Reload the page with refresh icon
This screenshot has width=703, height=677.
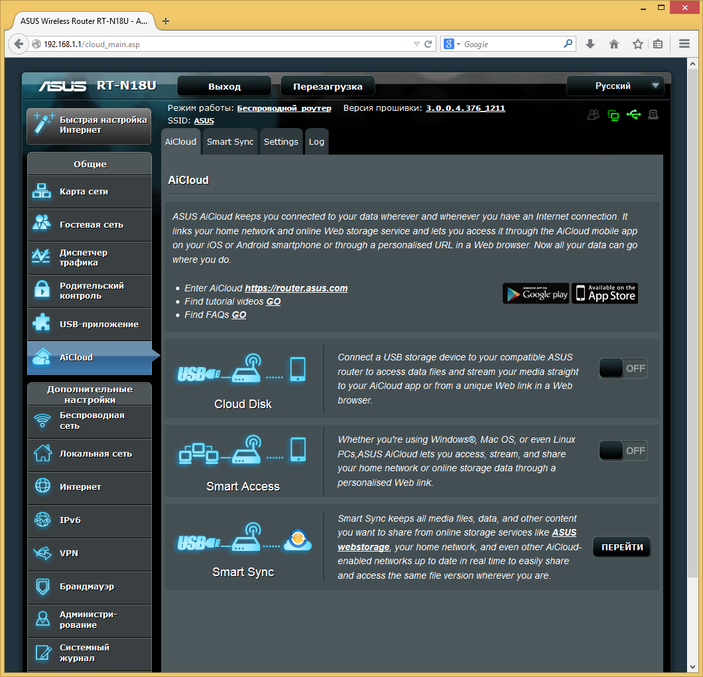428,44
